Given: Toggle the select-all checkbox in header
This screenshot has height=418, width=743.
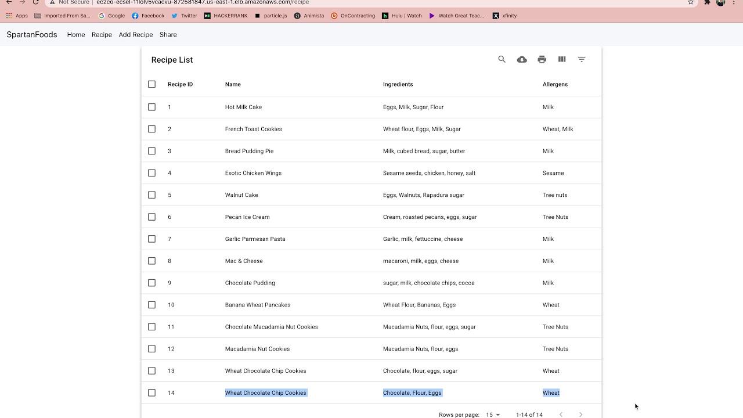Looking at the screenshot, I should [x=152, y=84].
